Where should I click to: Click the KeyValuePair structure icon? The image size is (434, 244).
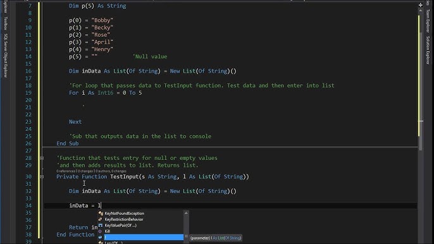[101, 226]
